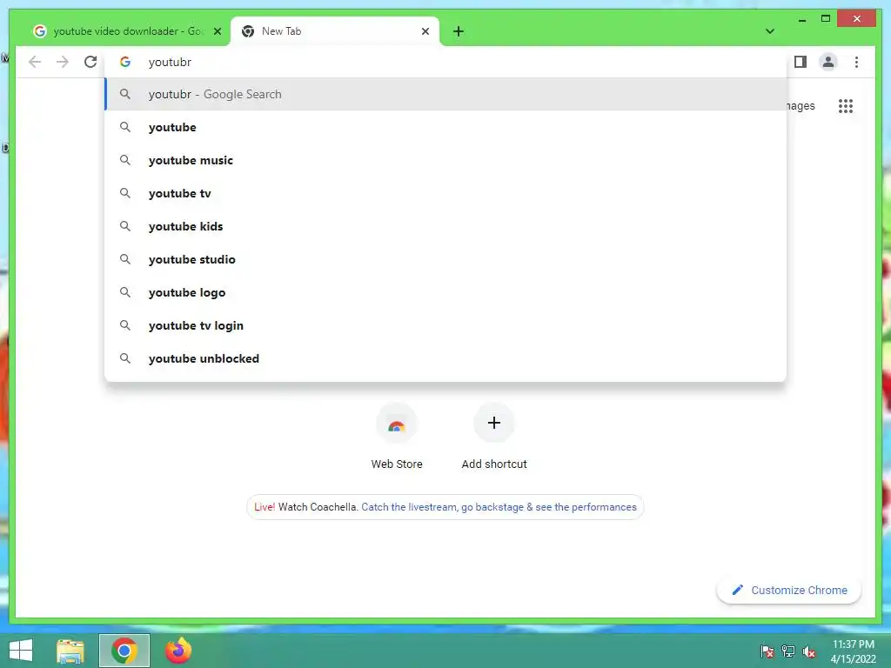Click the Google icon in address bar
Viewport: 891px width, 668px height.
pos(125,62)
